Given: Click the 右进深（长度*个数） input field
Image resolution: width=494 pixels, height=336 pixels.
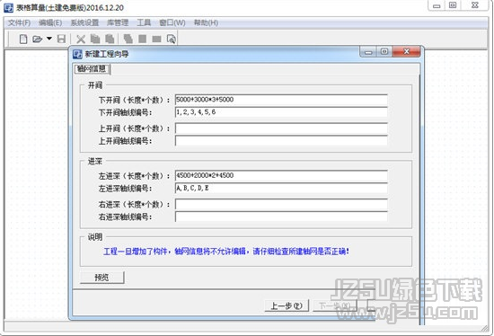Looking at the screenshot, I should 281,204.
